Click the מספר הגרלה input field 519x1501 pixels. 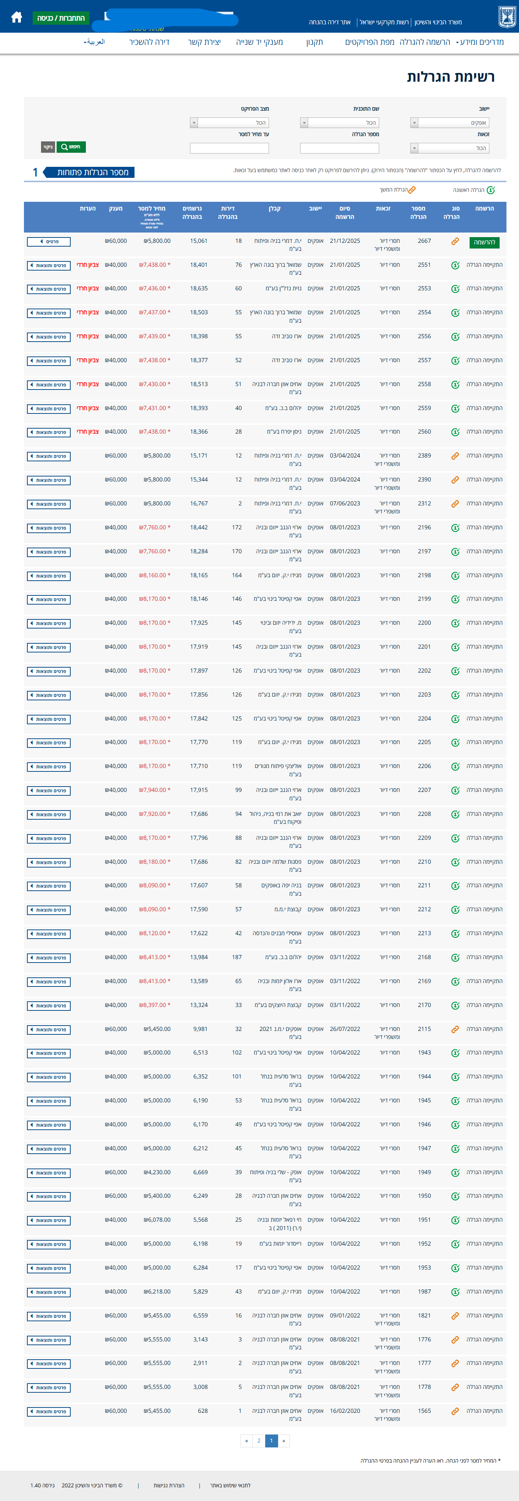(x=340, y=148)
